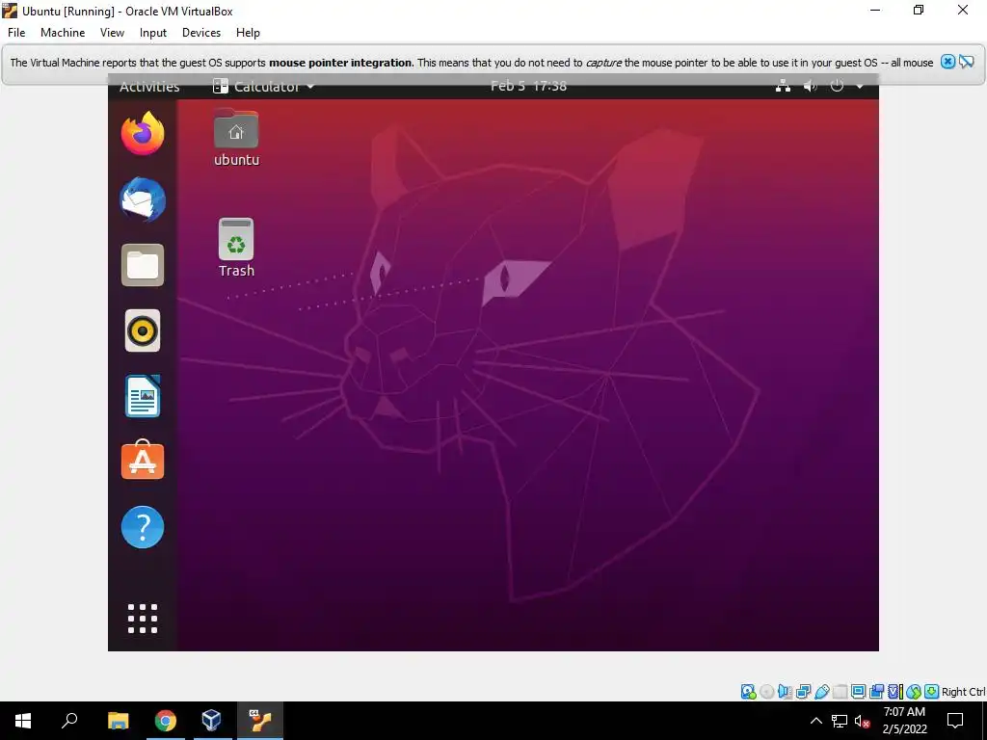Open the File menu
987x740 pixels.
(x=16, y=33)
